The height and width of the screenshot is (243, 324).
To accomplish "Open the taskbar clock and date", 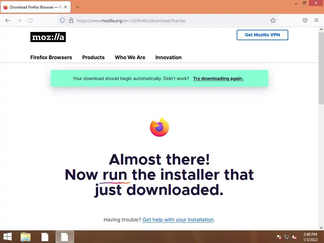I will point(310,237).
